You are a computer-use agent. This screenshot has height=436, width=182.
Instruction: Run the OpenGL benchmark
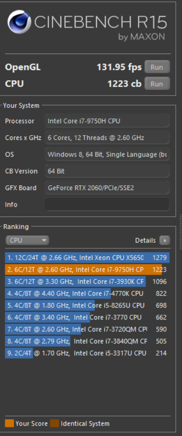pyautogui.click(x=157, y=67)
